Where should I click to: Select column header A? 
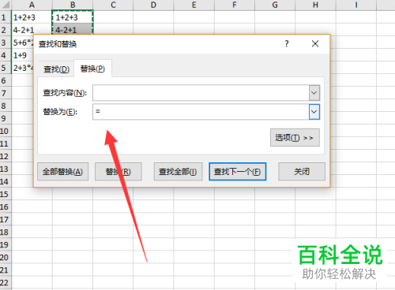pyautogui.click(x=32, y=5)
